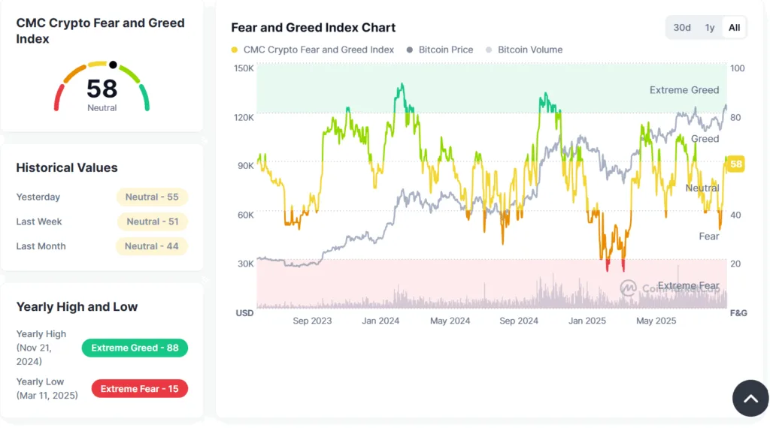Viewport: 770px width, 428px height.
Task: Select the All time range tab
Action: coord(734,28)
